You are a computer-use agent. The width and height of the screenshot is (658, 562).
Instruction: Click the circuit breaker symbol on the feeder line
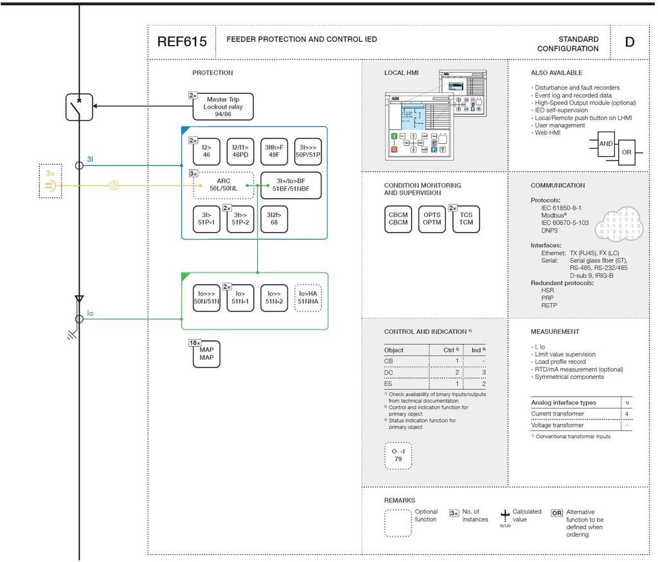tap(79, 107)
